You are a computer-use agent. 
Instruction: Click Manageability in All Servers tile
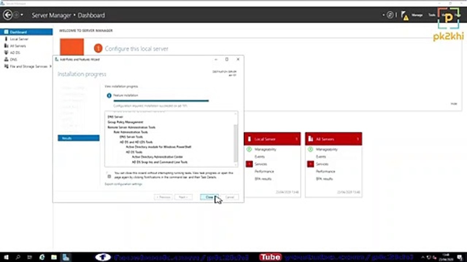tap(327, 150)
